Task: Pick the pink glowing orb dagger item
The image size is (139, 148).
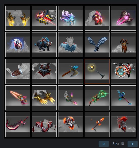Action: pyautogui.click(x=123, y=18)
